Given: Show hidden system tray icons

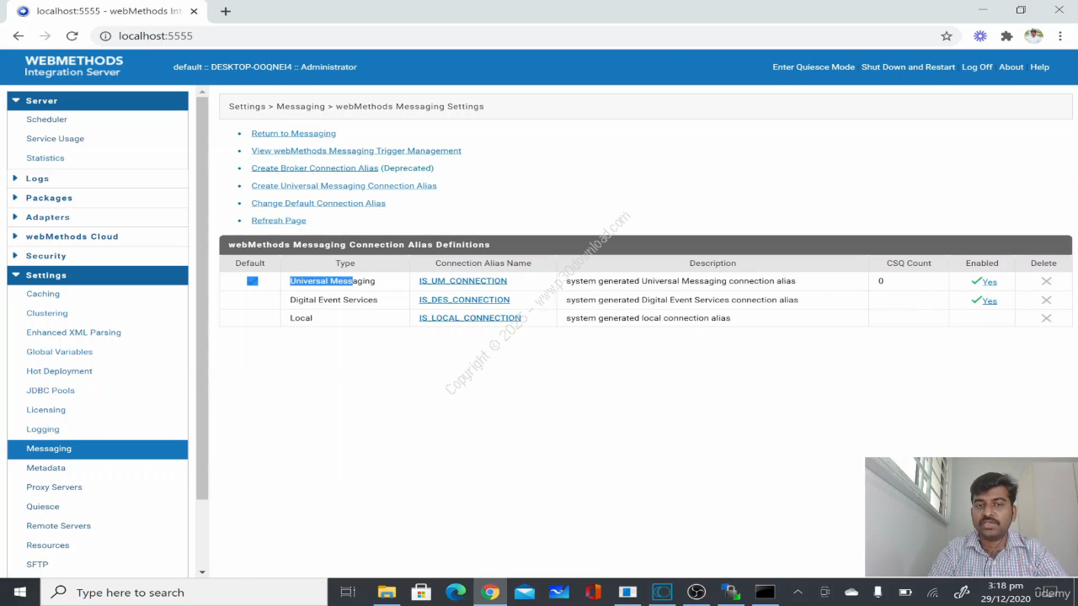Looking at the screenshot, I should click(x=798, y=593).
